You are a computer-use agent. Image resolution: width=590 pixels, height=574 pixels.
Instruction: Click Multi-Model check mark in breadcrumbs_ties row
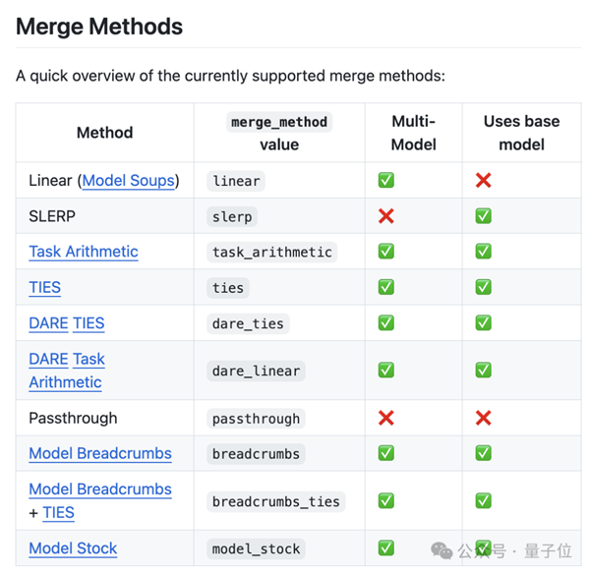[x=386, y=501]
